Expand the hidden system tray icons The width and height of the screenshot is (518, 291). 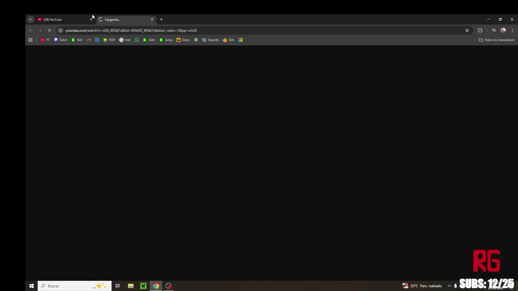point(449,286)
